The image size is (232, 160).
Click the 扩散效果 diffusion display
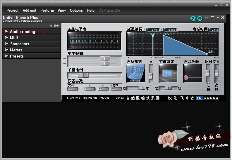[168, 73]
